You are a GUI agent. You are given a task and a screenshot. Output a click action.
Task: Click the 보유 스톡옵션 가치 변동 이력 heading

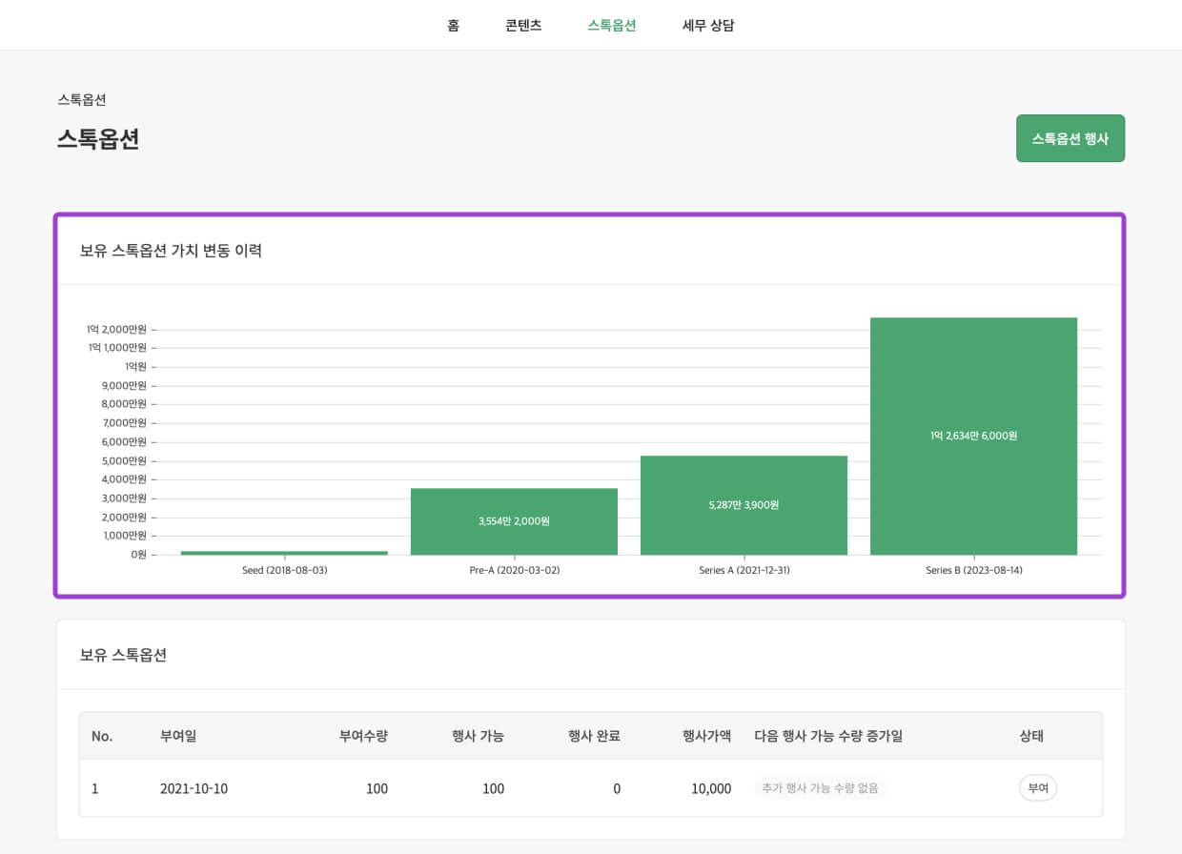click(171, 252)
